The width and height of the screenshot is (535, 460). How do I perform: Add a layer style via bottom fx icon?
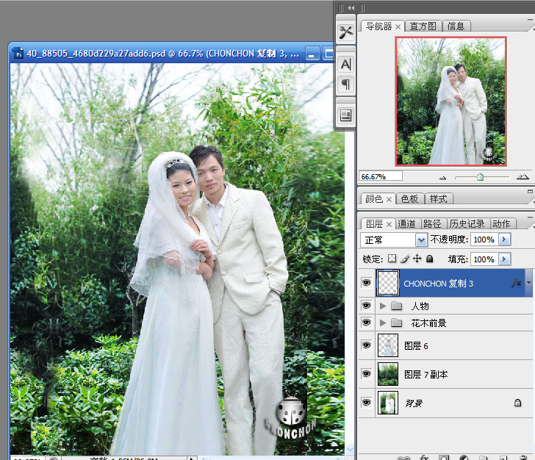(424, 458)
